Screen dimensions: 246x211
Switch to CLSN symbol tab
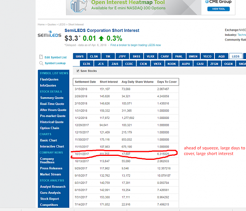(x=94, y=56)
